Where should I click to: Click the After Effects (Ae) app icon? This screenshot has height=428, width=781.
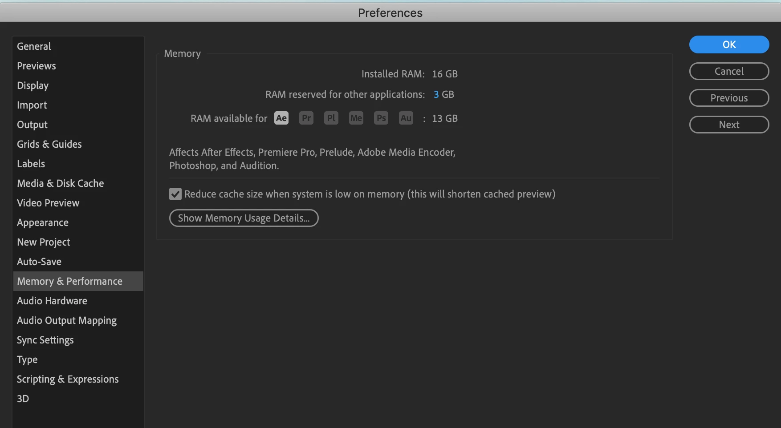[x=281, y=118]
